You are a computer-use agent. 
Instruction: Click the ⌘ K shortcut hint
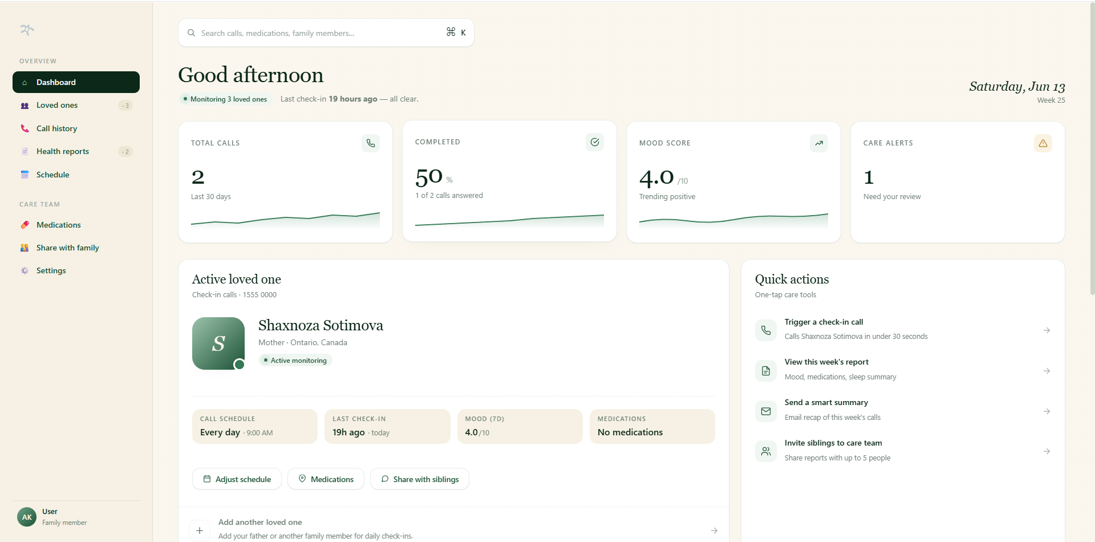456,33
